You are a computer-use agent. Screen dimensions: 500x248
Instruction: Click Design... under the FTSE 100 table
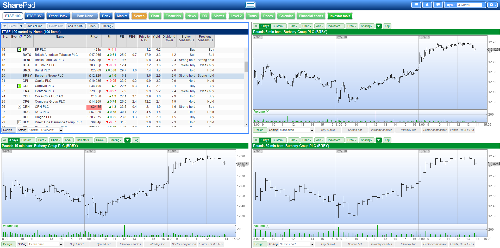9,130
